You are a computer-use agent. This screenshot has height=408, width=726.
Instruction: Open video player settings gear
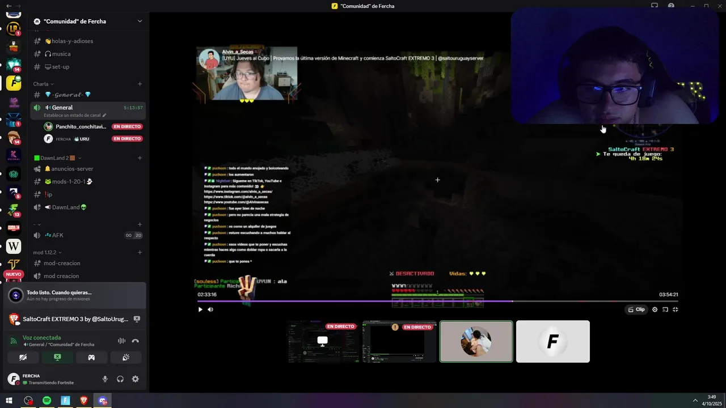point(655,309)
